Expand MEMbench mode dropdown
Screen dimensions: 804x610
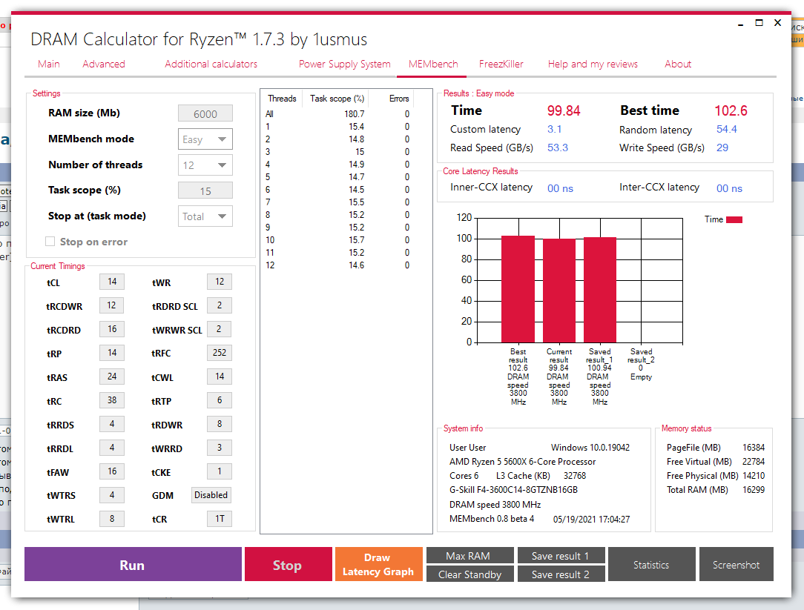[205, 139]
